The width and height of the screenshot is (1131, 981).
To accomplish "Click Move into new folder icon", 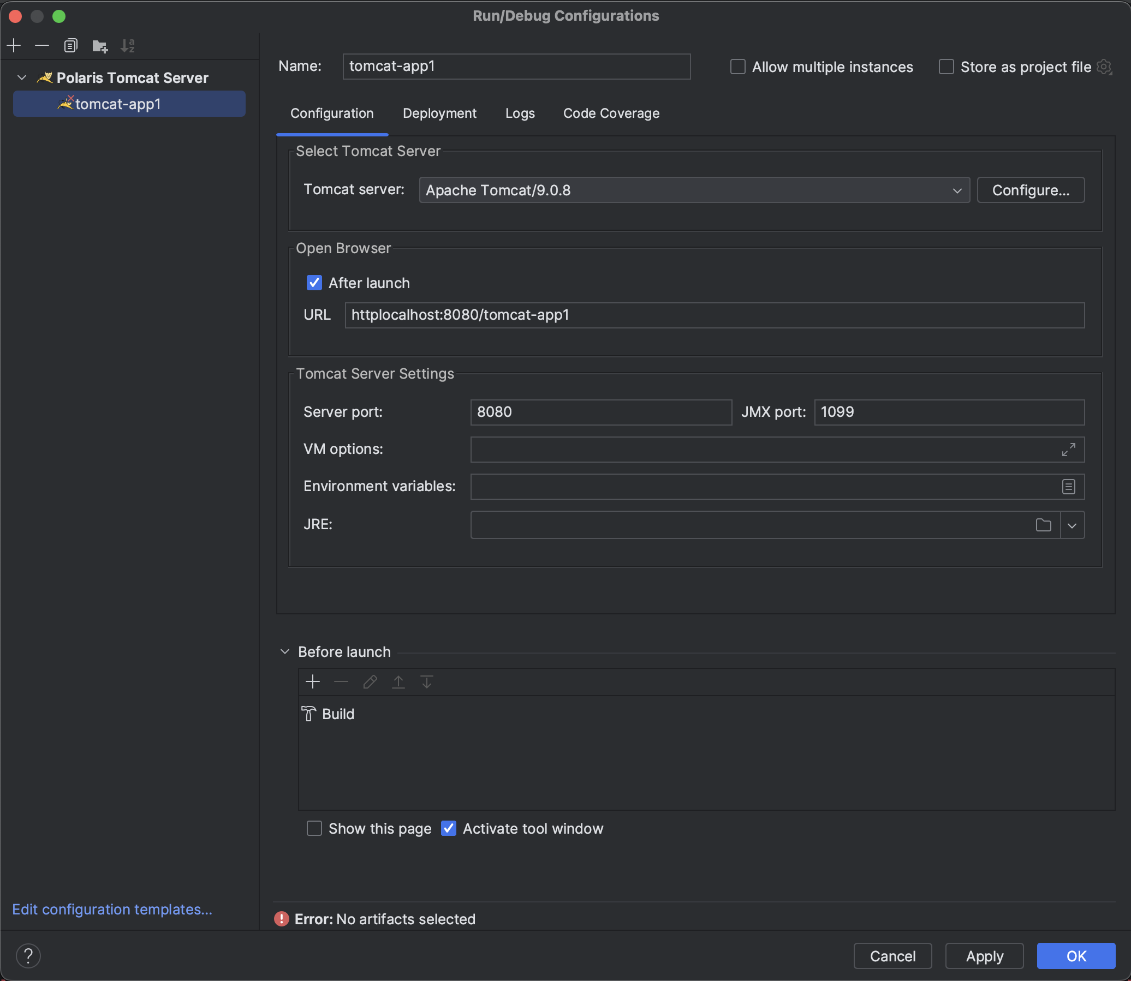I will (100, 46).
